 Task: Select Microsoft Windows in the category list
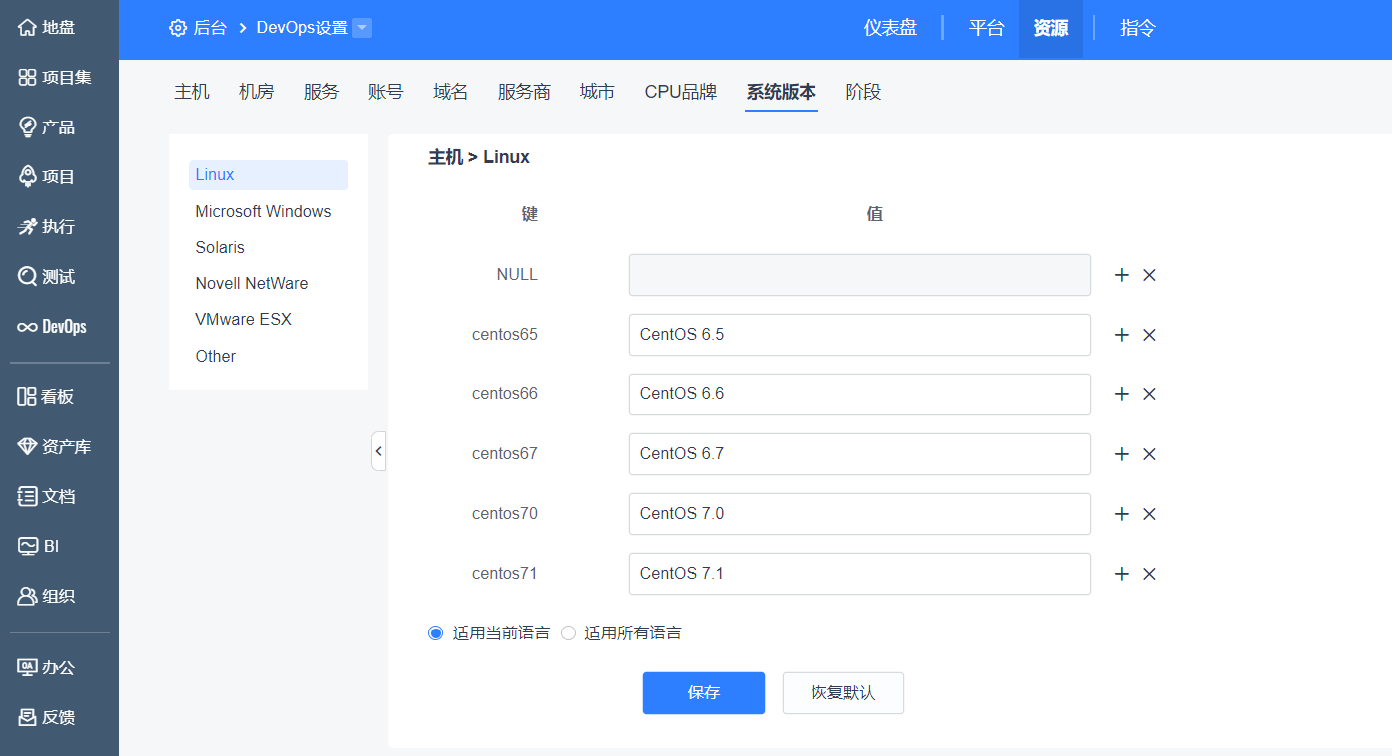click(263, 211)
